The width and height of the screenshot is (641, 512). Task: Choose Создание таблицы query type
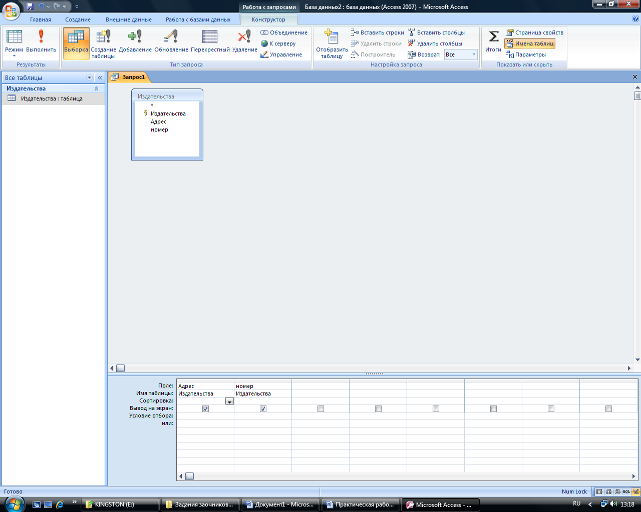pos(104,43)
